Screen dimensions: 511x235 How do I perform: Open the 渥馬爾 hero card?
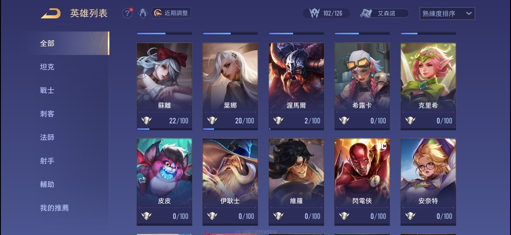pyautogui.click(x=296, y=86)
